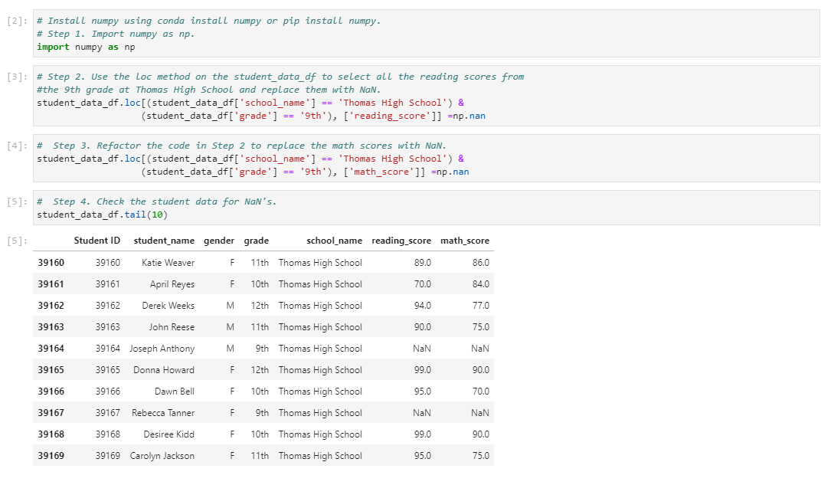Click the input prompt label [2]:
Screen dimensions: 831x485
pos(17,21)
